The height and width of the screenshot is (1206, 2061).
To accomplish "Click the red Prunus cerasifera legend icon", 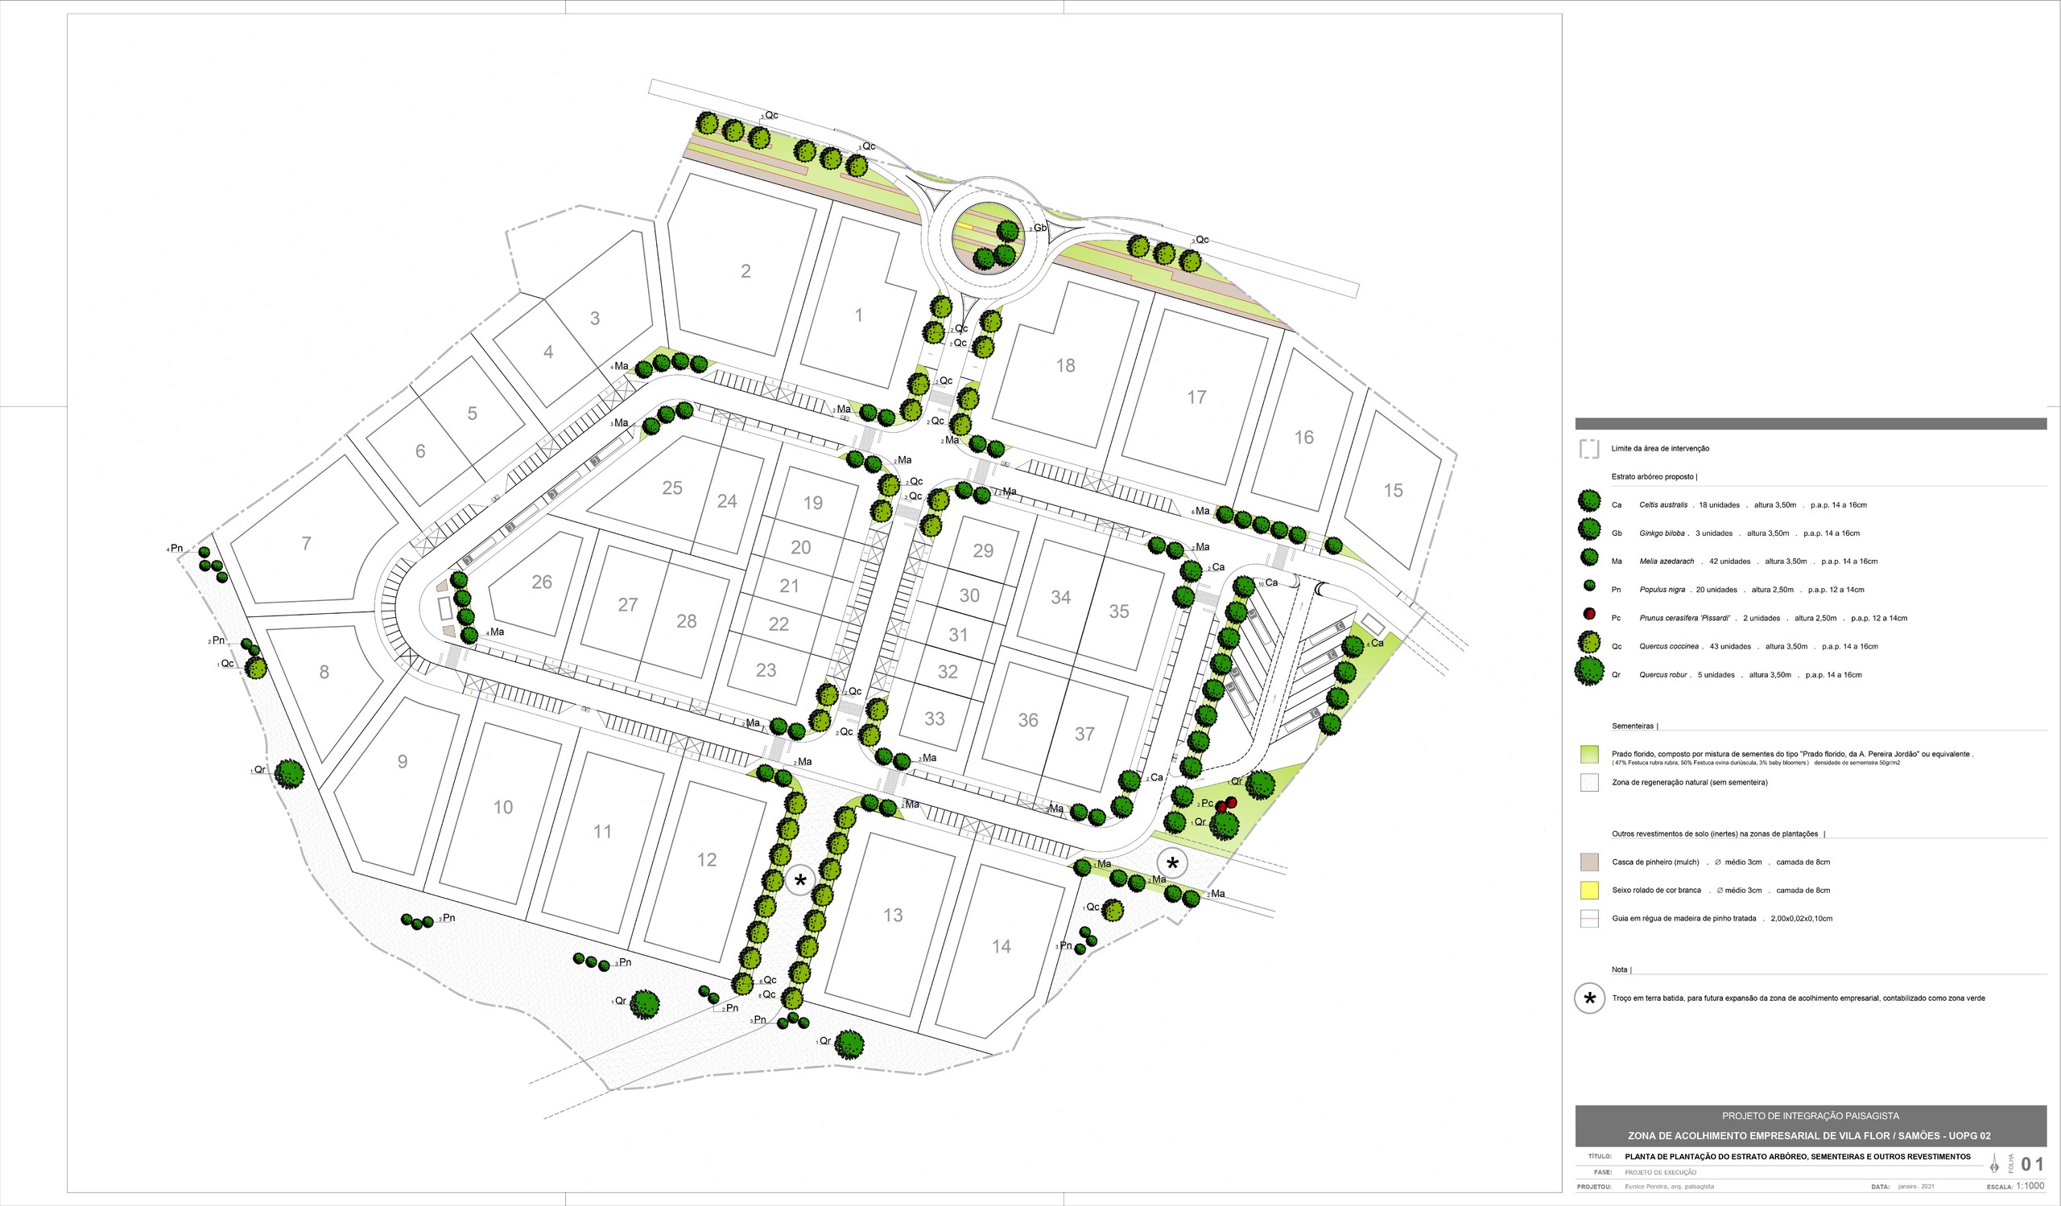I will pyautogui.click(x=1589, y=615).
